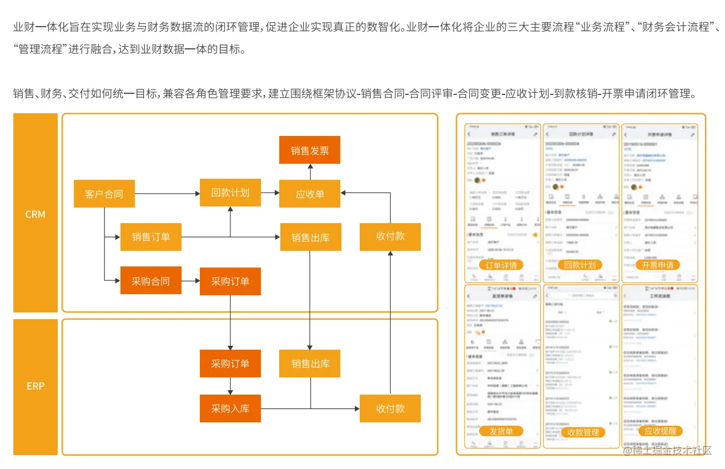
Task: Tap the team member avatar in 订单详情
Action: tap(476, 180)
